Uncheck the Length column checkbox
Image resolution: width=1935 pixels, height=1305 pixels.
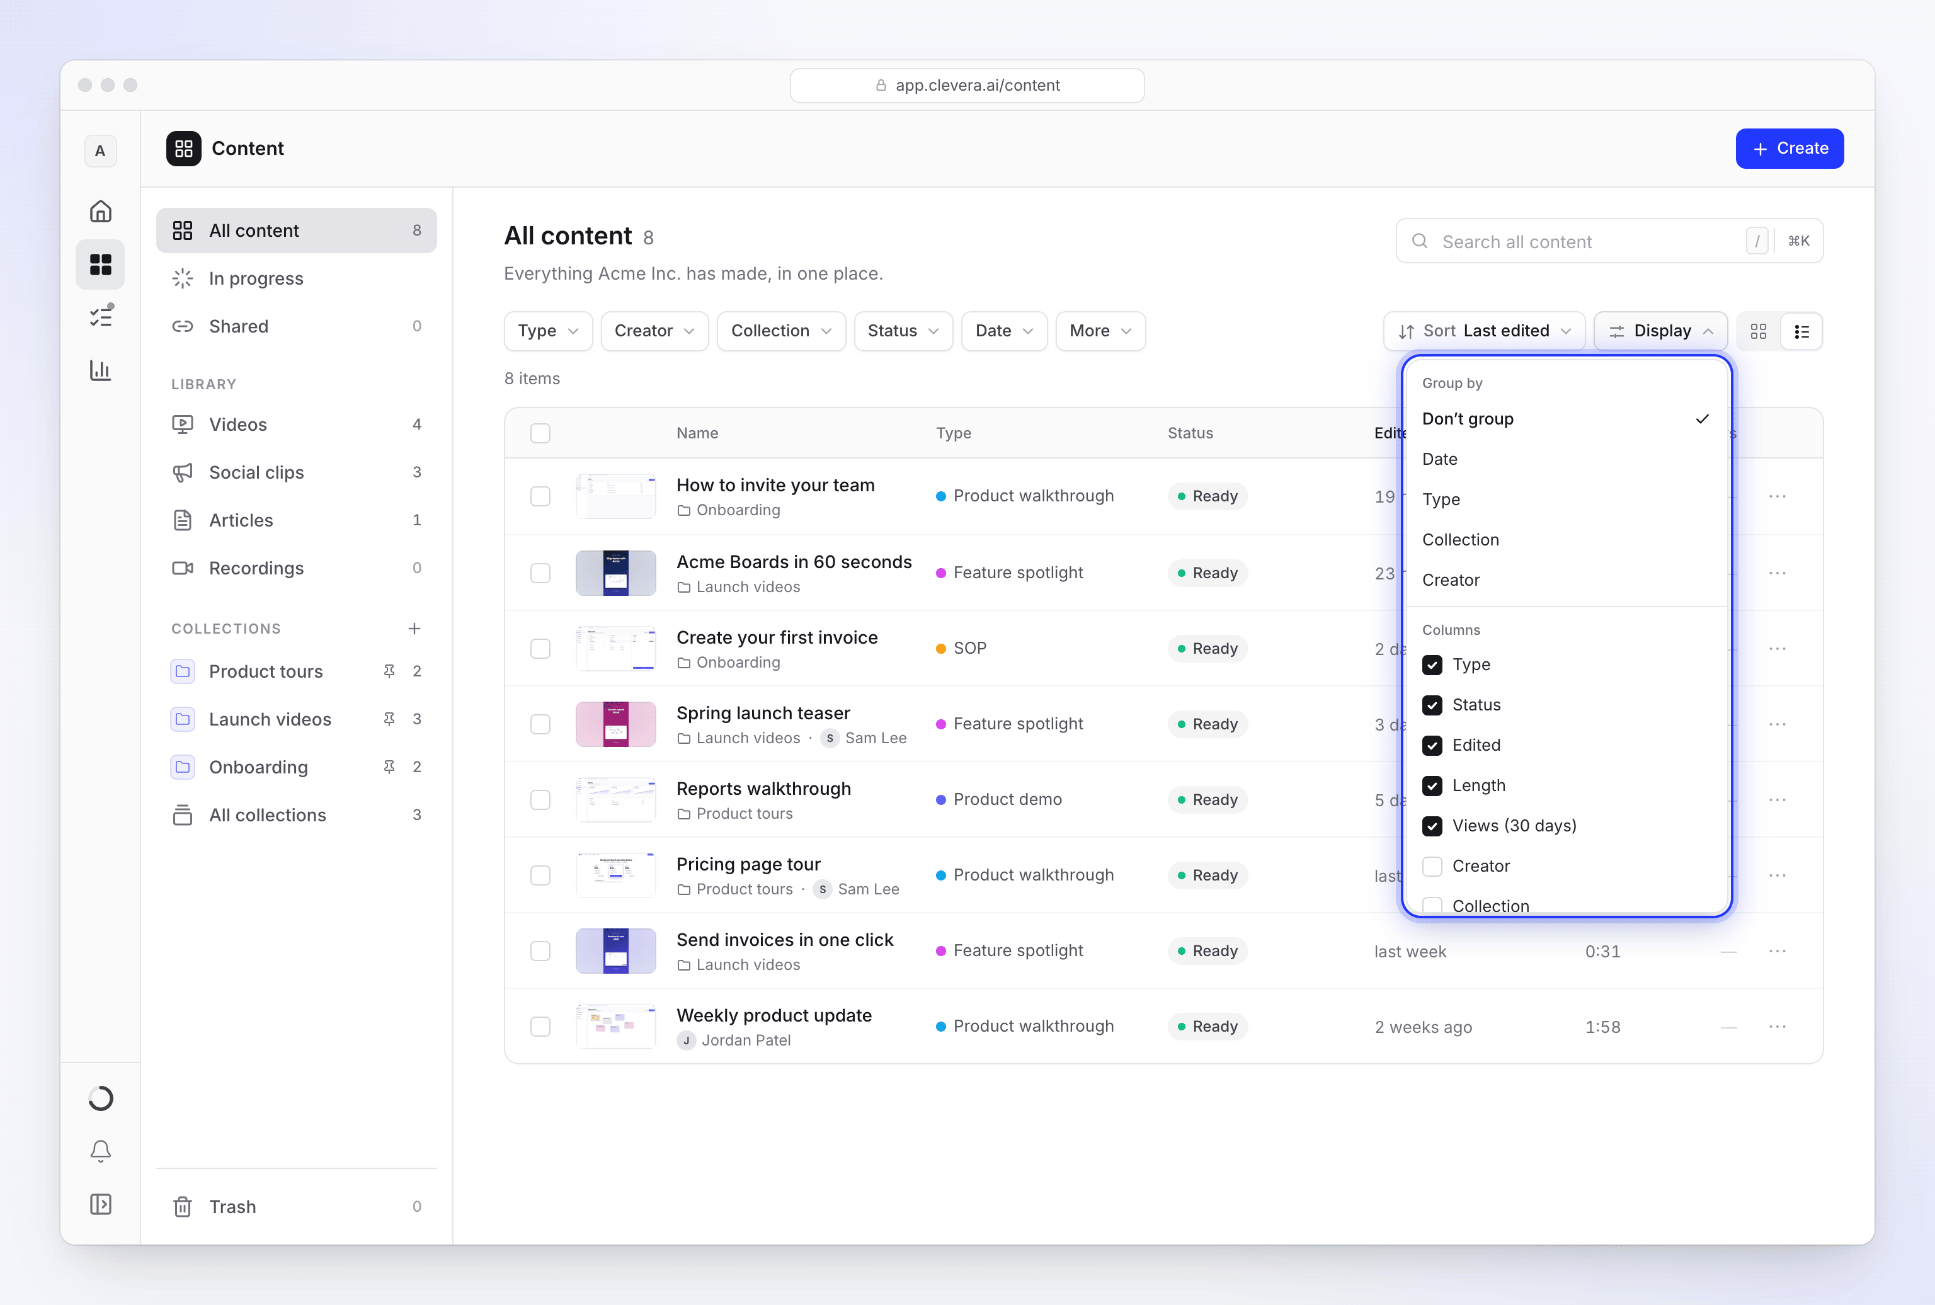coord(1432,785)
